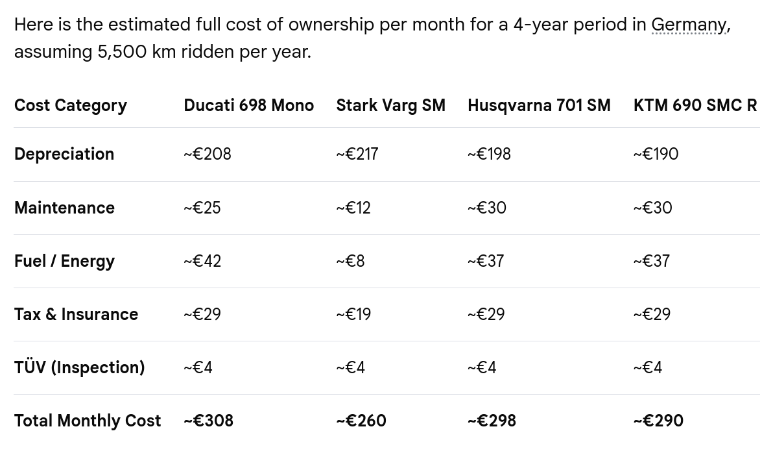This screenshot has height=455, width=773.
Task: Select the Ducati 698 Mono column header
Action: click(248, 105)
